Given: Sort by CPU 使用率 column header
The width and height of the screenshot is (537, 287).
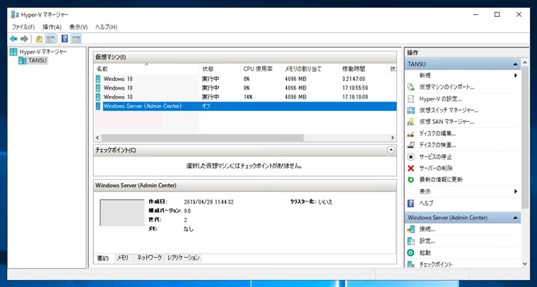Looking at the screenshot, I should [x=261, y=69].
